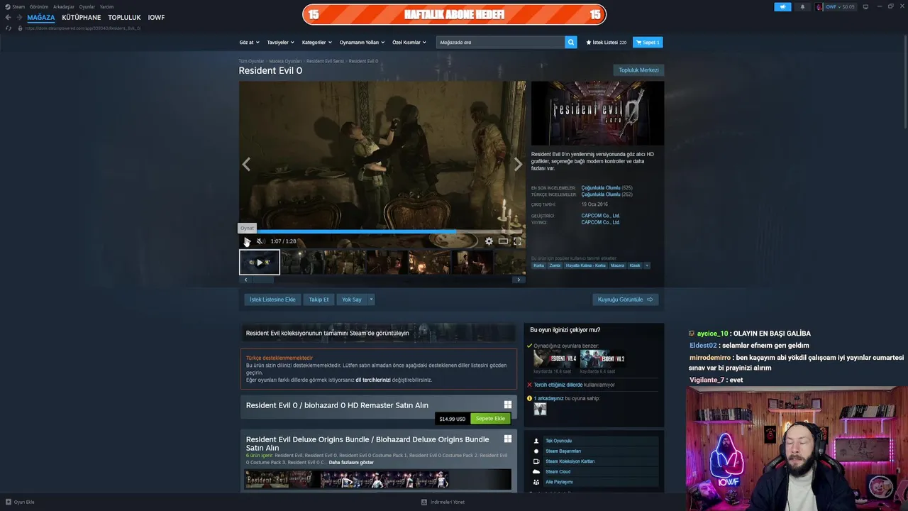908x511 pixels.
Task: Select the Zombi tag
Action: (x=555, y=265)
